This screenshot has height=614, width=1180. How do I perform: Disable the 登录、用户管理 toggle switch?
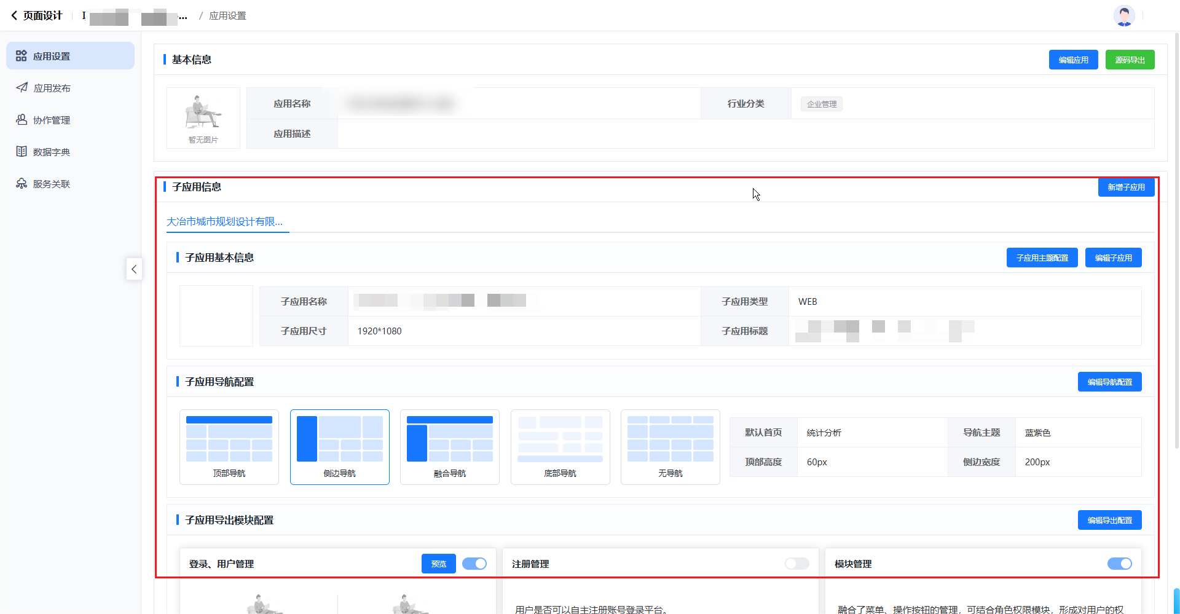tap(474, 564)
